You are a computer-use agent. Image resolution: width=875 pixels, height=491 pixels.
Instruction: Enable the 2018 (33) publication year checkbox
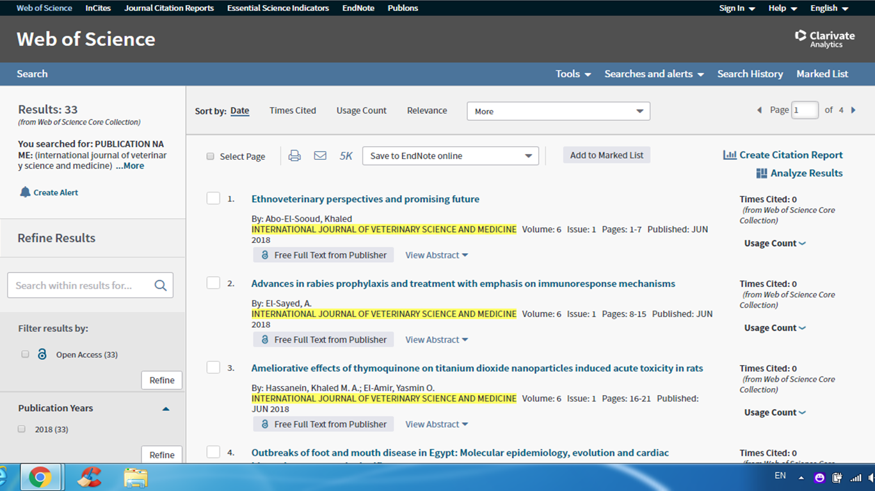22,429
